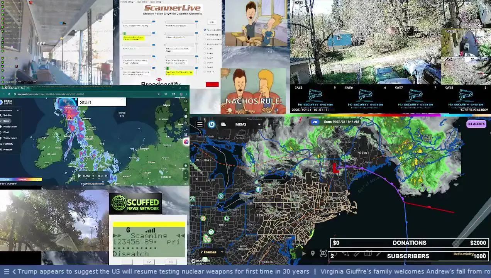
Task: Click the location pin icon in radar toolbar
Action: (313, 254)
